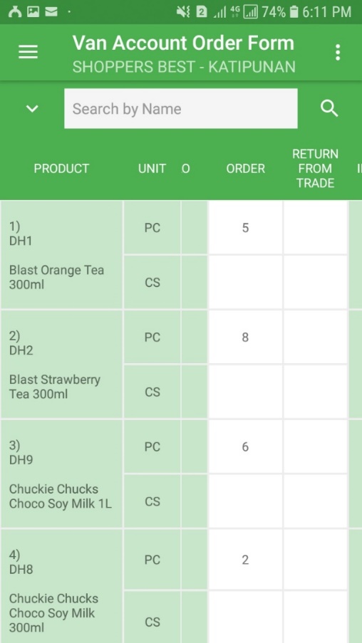
Task: Tap the mail notification icon in status bar
Action: click(51, 12)
